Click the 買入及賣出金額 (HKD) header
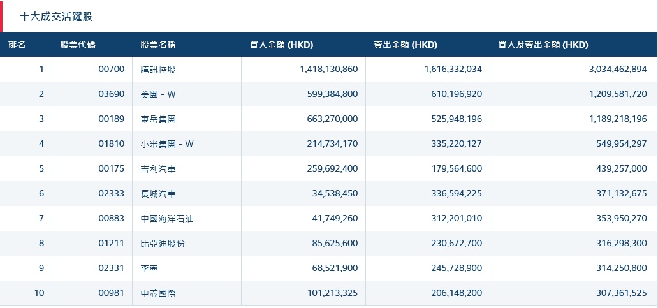 pyautogui.click(x=543, y=45)
